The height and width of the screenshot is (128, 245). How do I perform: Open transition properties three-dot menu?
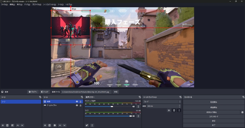[x=179, y=110]
